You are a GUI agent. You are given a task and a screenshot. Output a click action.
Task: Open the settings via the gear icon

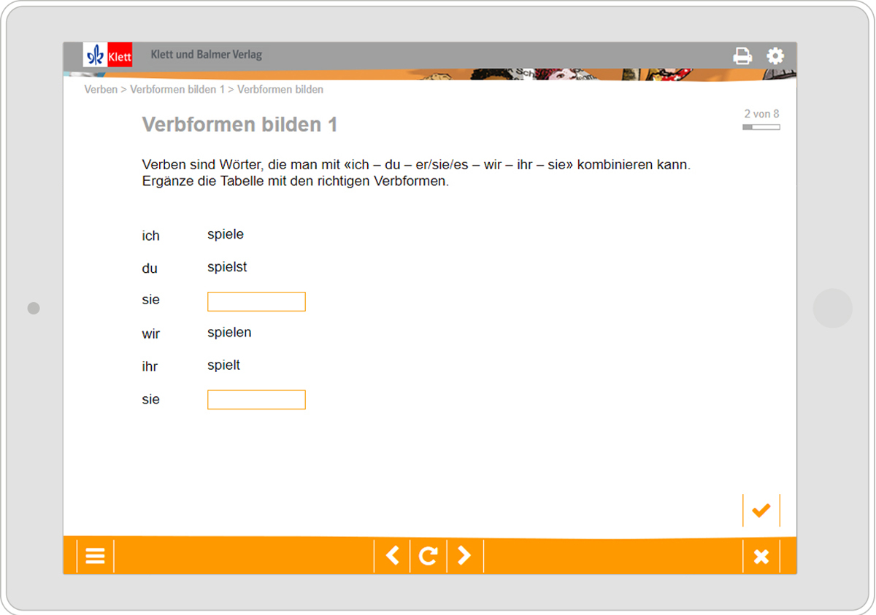pos(775,55)
